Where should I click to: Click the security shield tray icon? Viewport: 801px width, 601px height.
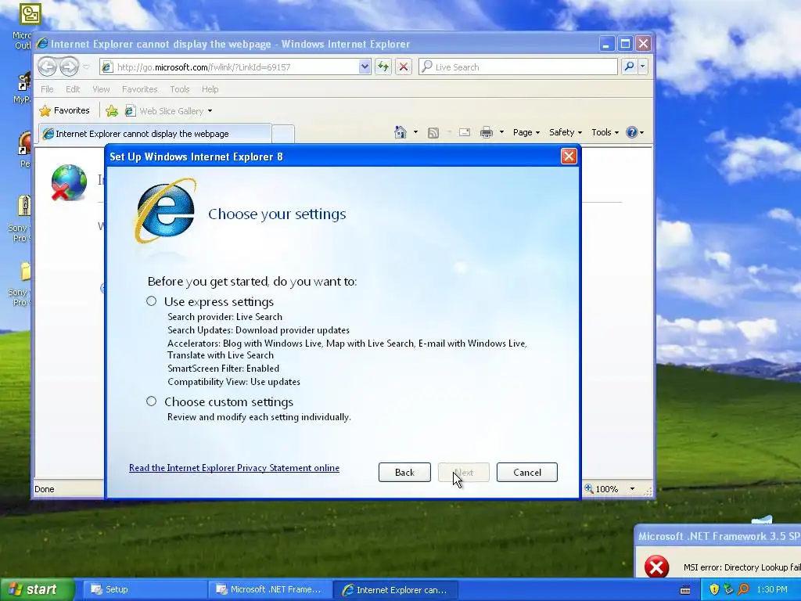pos(714,589)
